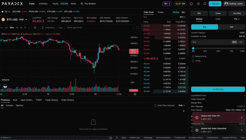Click the size slider handle
This screenshot has height=140, width=246.
coord(193,48)
